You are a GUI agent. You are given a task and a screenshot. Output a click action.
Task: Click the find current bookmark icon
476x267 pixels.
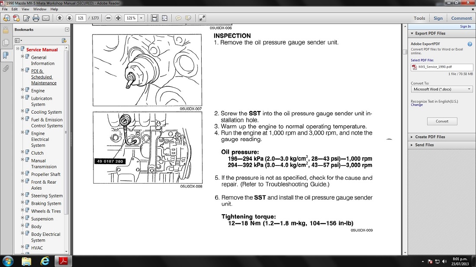(64, 41)
